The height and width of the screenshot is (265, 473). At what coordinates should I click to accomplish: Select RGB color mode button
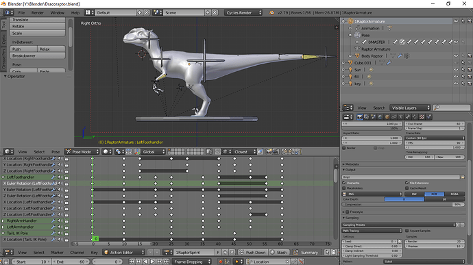(x=434, y=194)
